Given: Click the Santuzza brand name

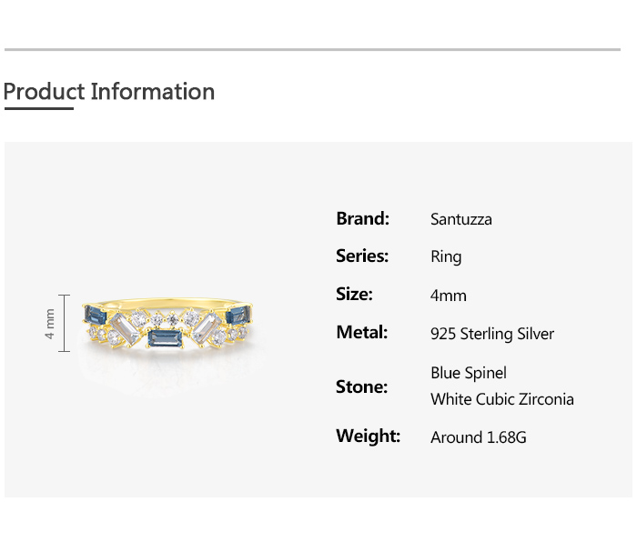Looking at the screenshot, I should [460, 219].
